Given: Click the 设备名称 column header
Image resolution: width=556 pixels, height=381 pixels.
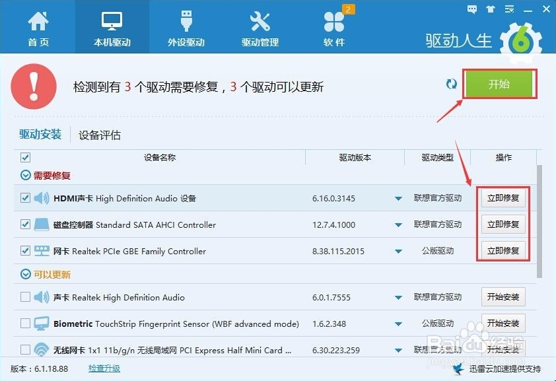Looking at the screenshot, I should point(160,157).
